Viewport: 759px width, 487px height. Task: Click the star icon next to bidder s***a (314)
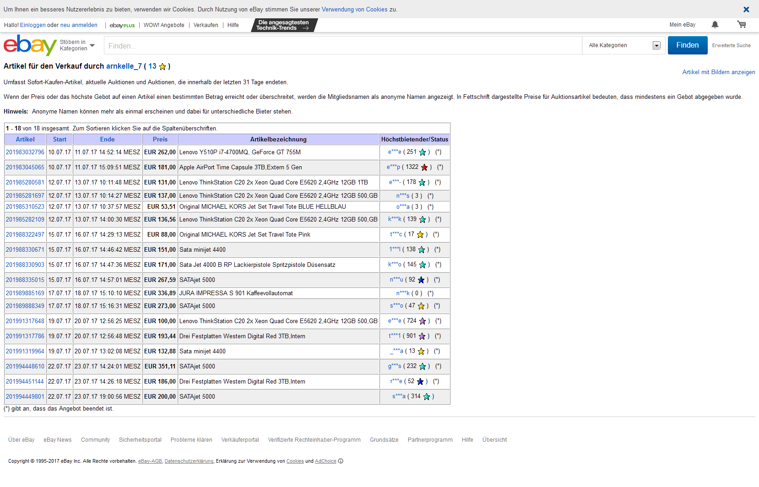pyautogui.click(x=427, y=396)
